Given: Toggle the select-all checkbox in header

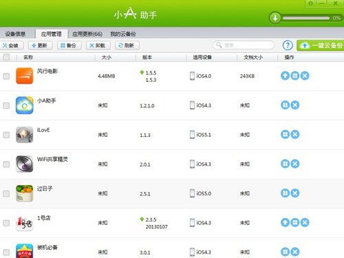Looking at the screenshot, I should (6, 57).
